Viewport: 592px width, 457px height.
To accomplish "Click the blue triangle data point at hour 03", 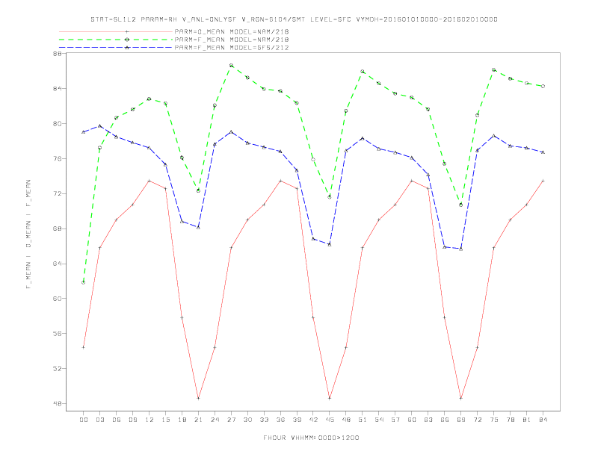I will [x=99, y=125].
